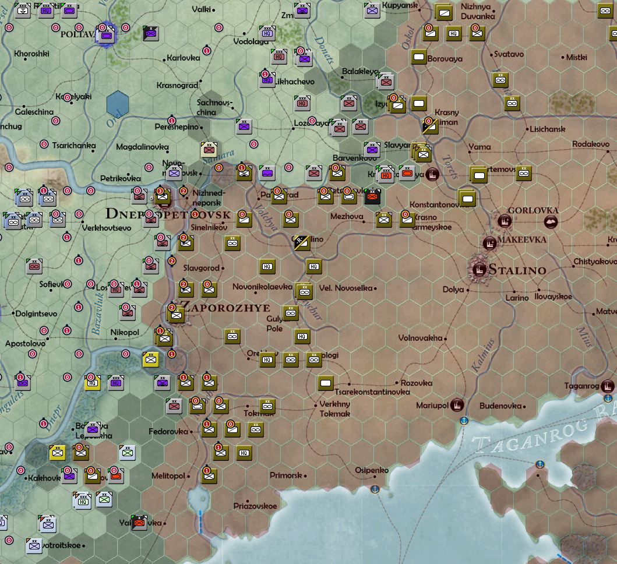Viewport: 617px width, 564px height.
Task: Select the purple motorized counter near Ingulets river
Action: click(22, 383)
